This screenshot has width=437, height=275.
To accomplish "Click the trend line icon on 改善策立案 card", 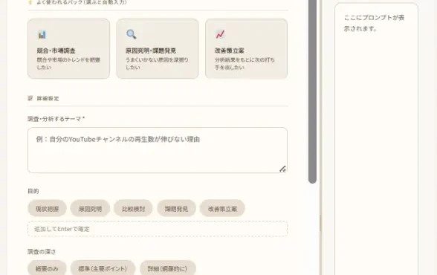I will 220,34.
